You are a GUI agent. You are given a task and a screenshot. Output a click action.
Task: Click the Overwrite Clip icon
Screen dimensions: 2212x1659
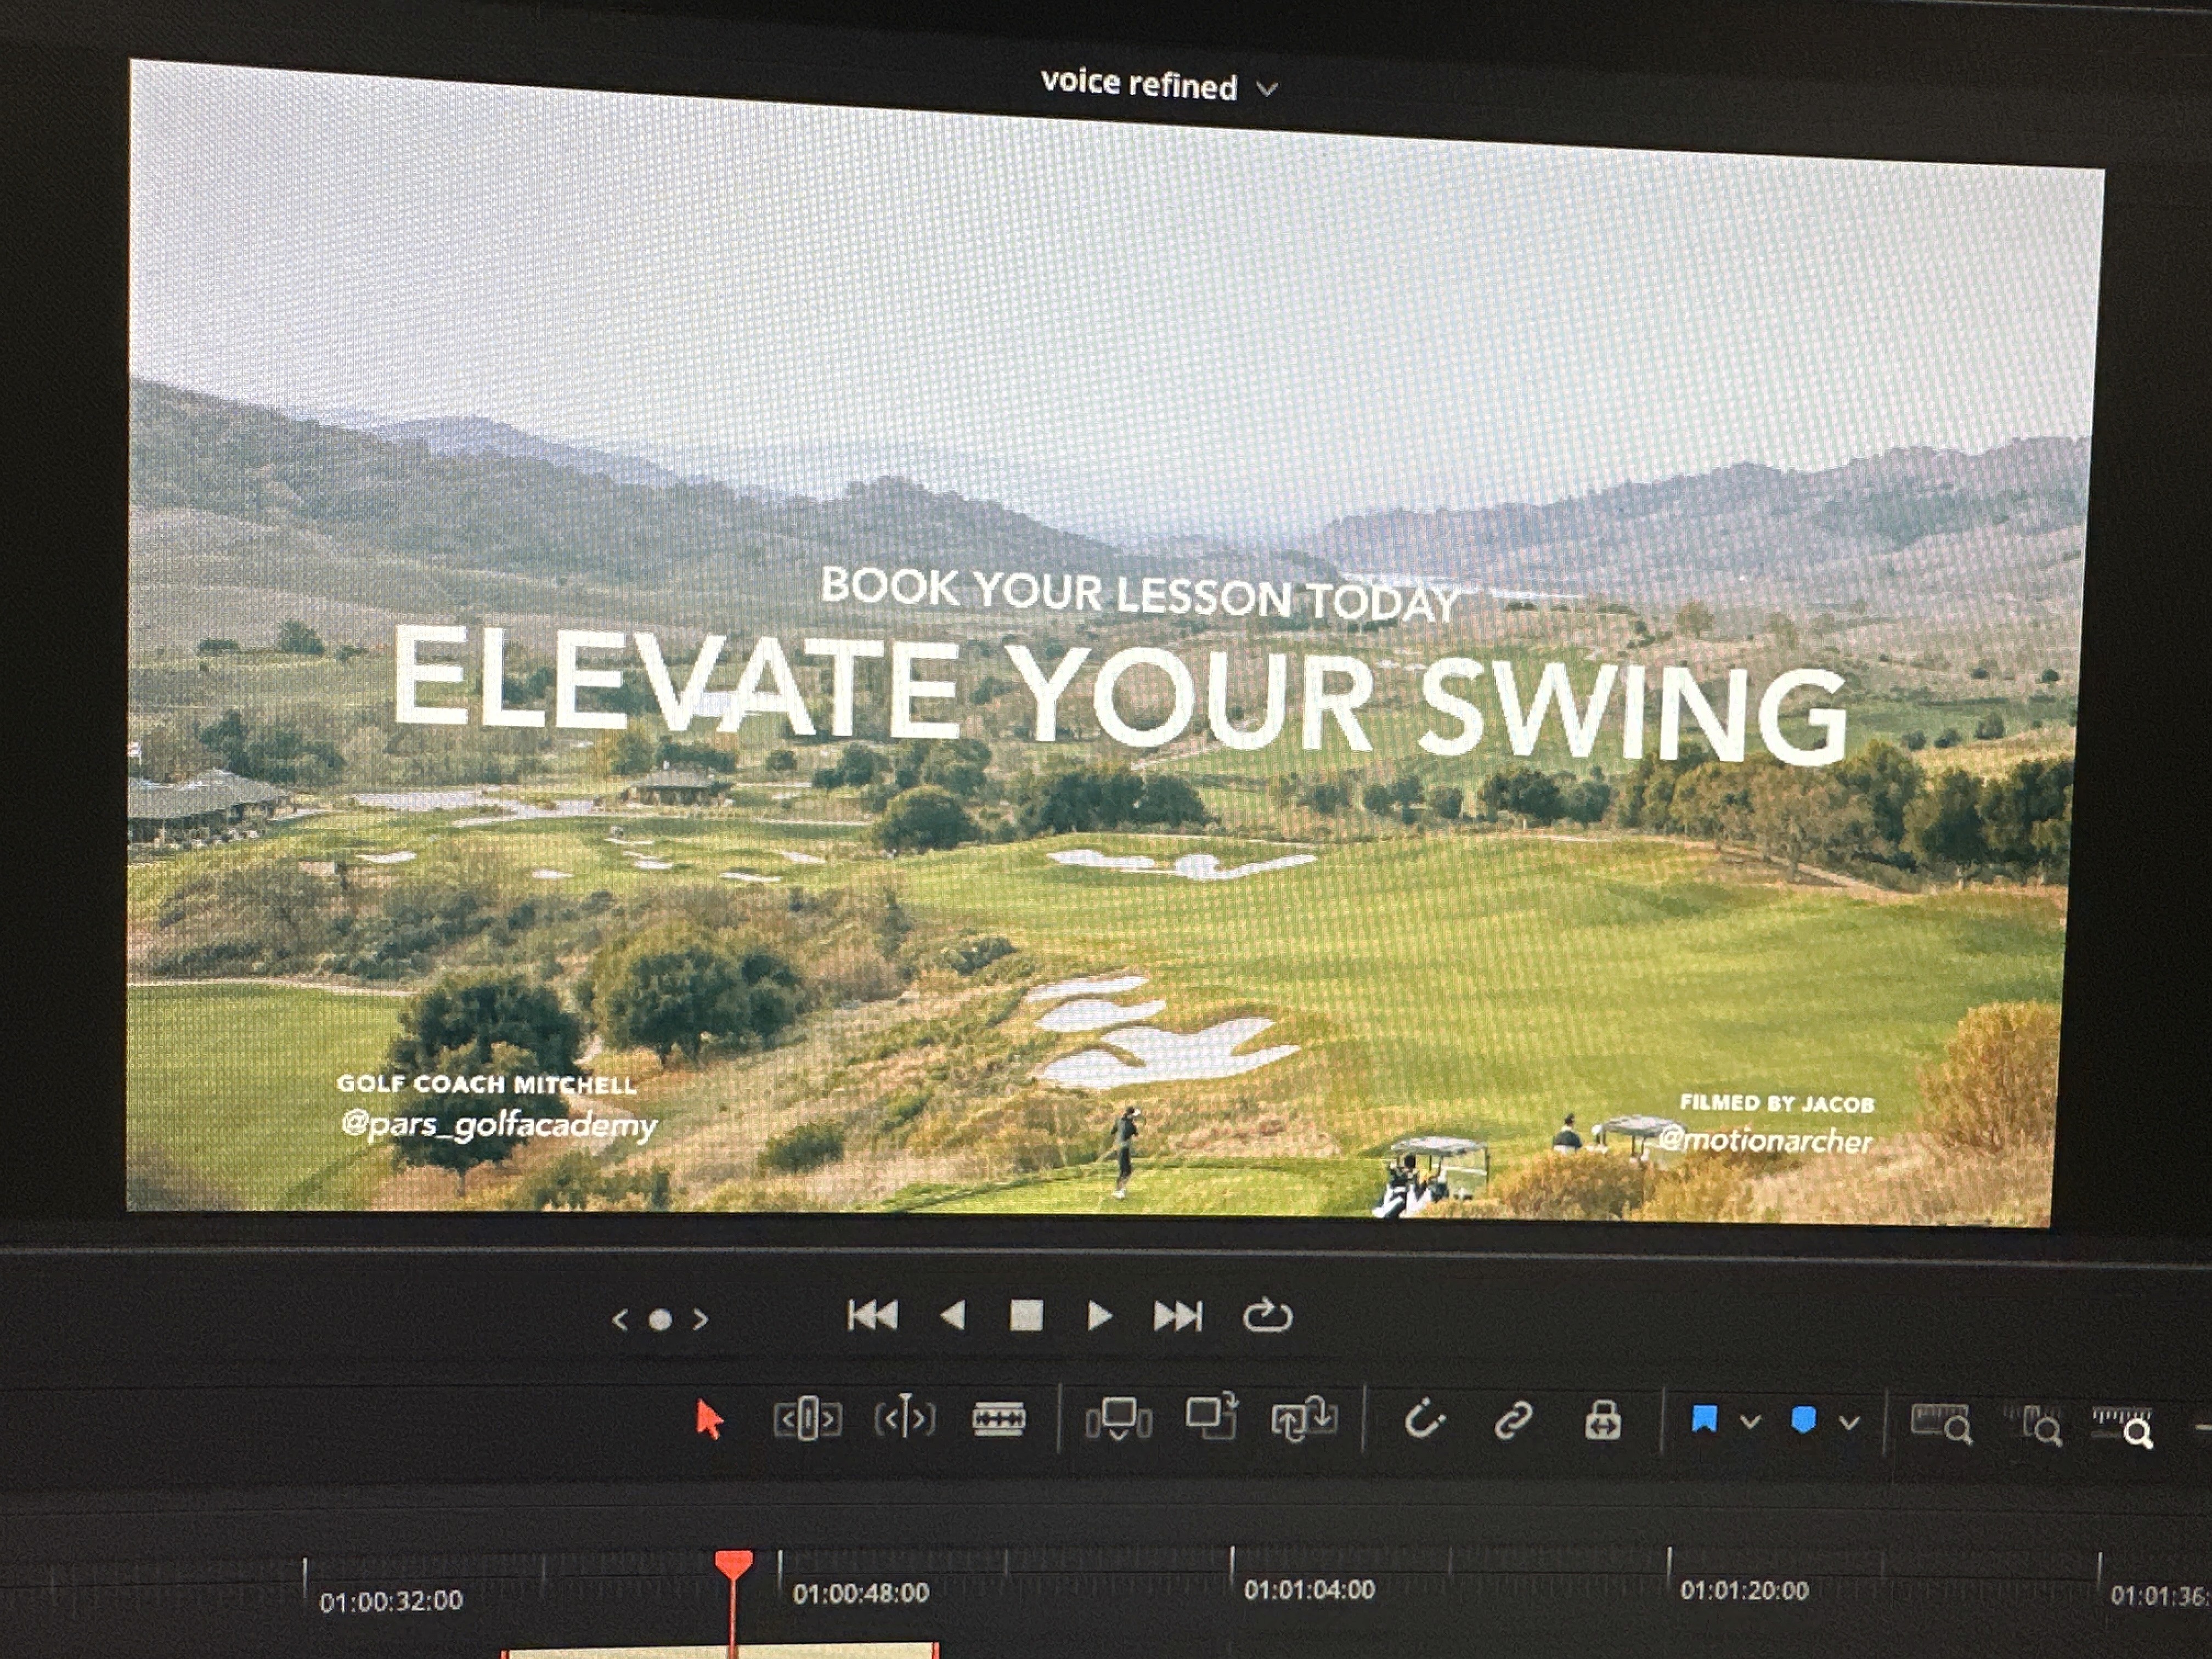click(1211, 1417)
